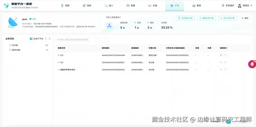Click the camera icon of row 32344444441324000001
The image size is (256, 127).
59,62
